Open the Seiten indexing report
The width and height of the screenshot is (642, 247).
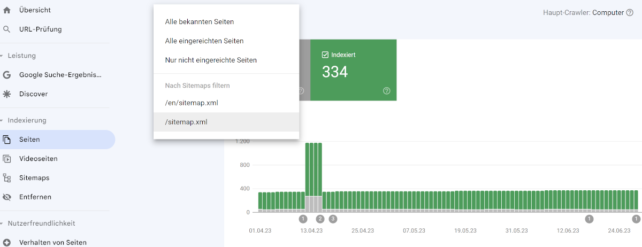(29, 140)
